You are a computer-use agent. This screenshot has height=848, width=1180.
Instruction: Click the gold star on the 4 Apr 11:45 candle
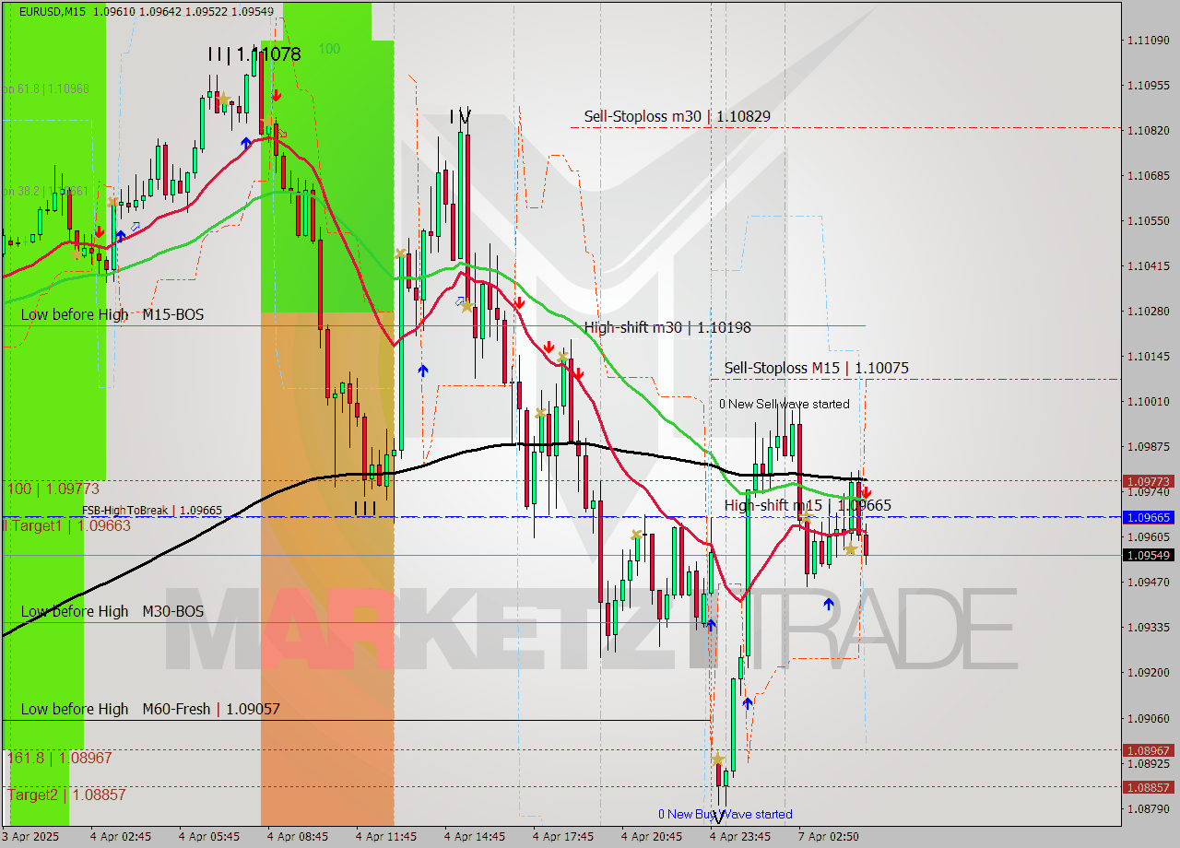pos(401,253)
